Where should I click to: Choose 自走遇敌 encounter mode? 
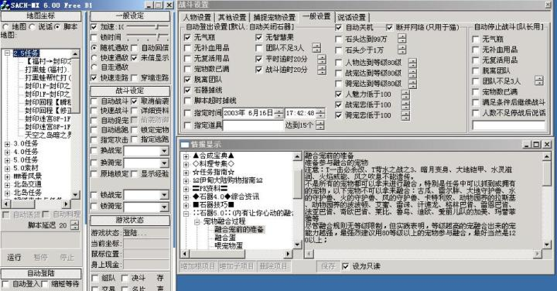(94, 67)
